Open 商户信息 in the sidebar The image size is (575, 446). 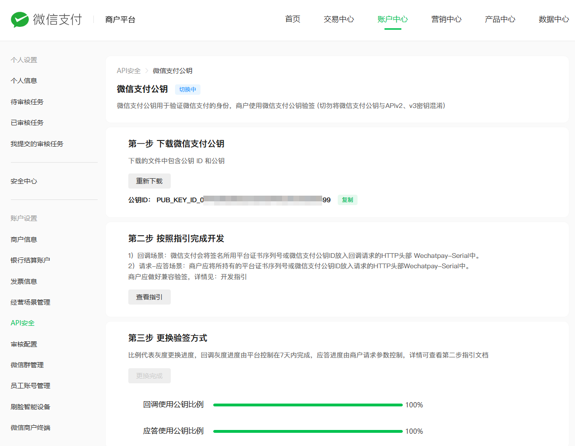(x=24, y=240)
